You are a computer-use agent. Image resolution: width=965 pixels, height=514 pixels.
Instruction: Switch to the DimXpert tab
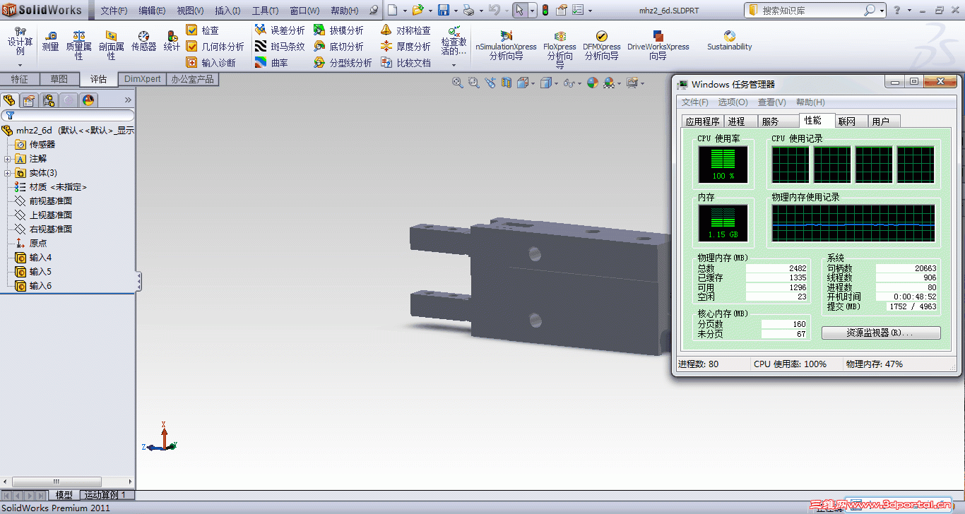[x=142, y=79]
